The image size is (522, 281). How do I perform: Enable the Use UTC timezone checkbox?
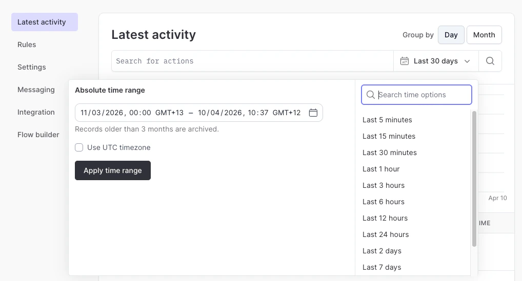tap(79, 147)
